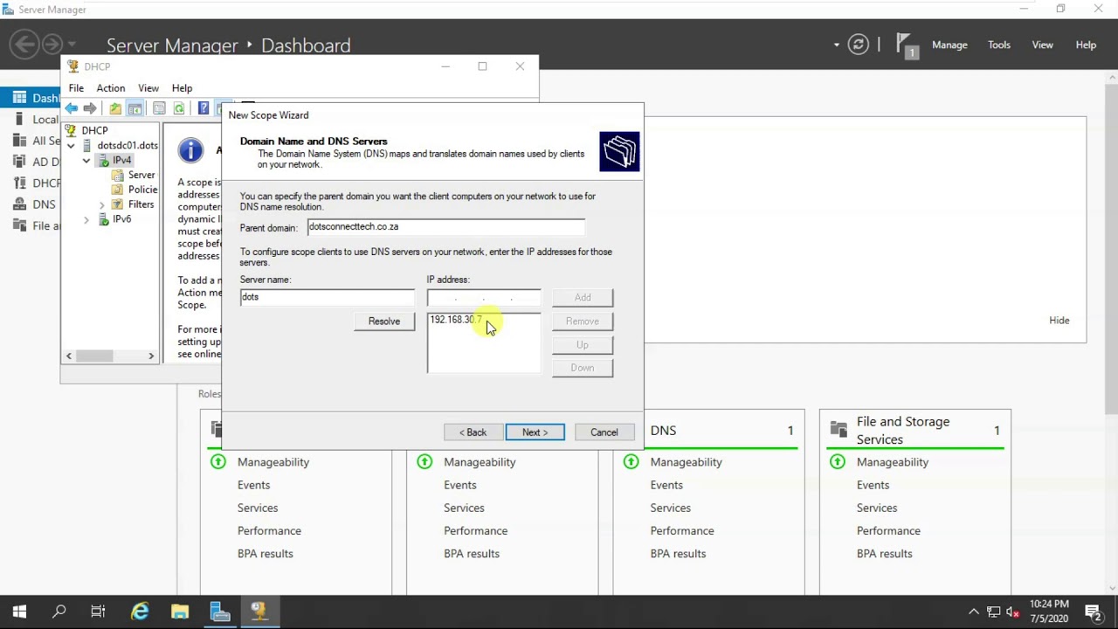
Task: Click the Resolve button
Action: pos(384,321)
